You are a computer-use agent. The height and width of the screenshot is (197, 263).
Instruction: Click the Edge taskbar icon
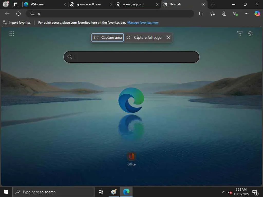126,192
